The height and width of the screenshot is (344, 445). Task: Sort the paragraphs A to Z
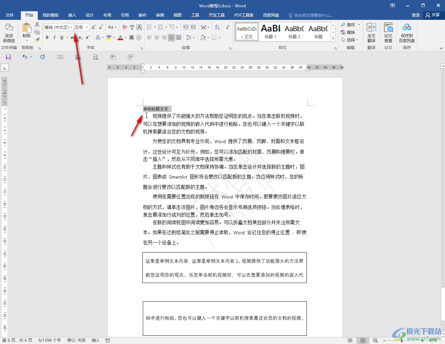click(217, 27)
